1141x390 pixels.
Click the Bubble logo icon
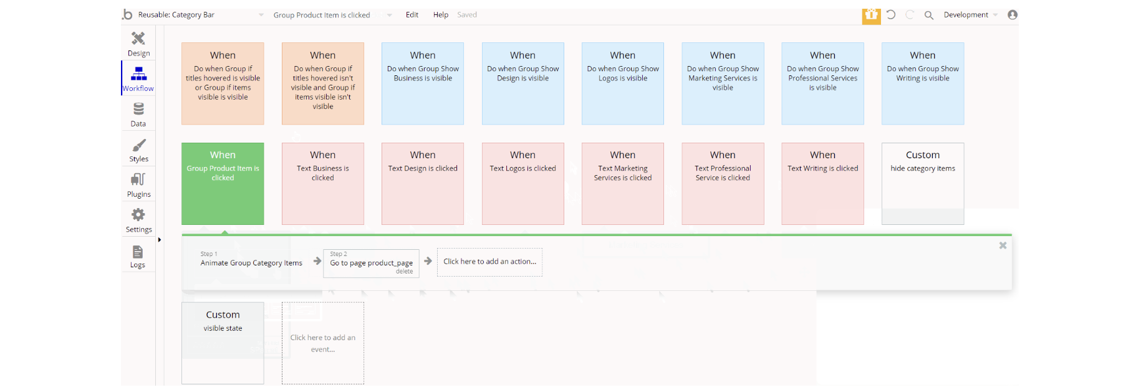point(127,14)
